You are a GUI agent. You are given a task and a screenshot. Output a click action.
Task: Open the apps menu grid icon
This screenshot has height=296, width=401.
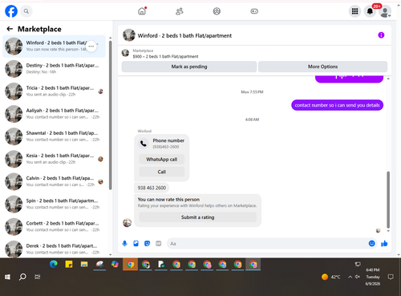click(354, 11)
